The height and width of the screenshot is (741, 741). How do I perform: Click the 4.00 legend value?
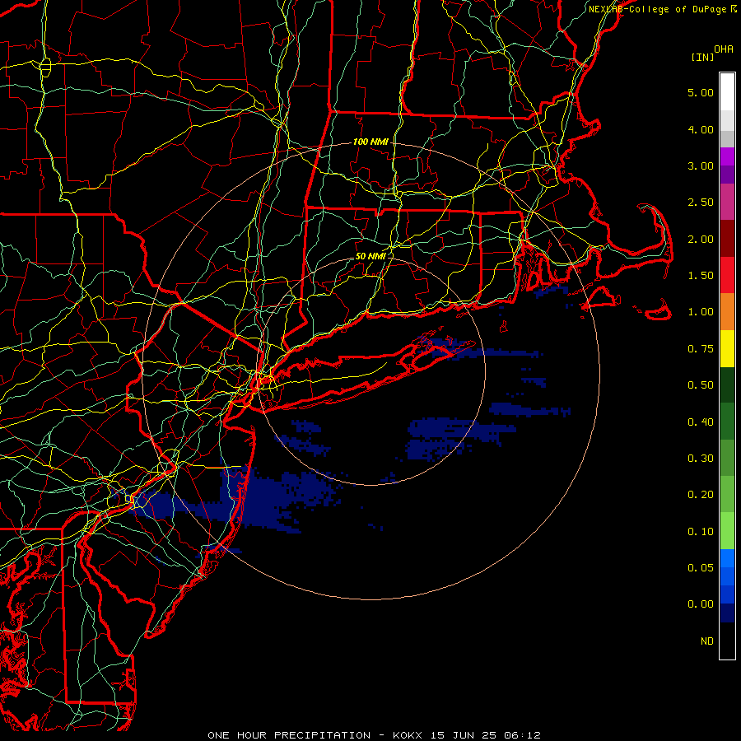(701, 129)
